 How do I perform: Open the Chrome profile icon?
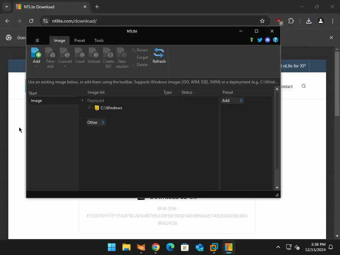pos(321,21)
